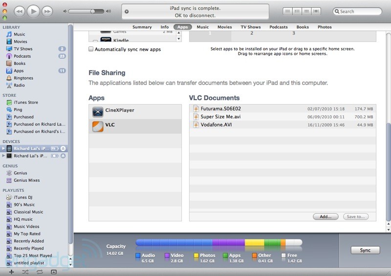Eject the selected Richard Lai's iPad
391x276 pixels.
pos(63,149)
